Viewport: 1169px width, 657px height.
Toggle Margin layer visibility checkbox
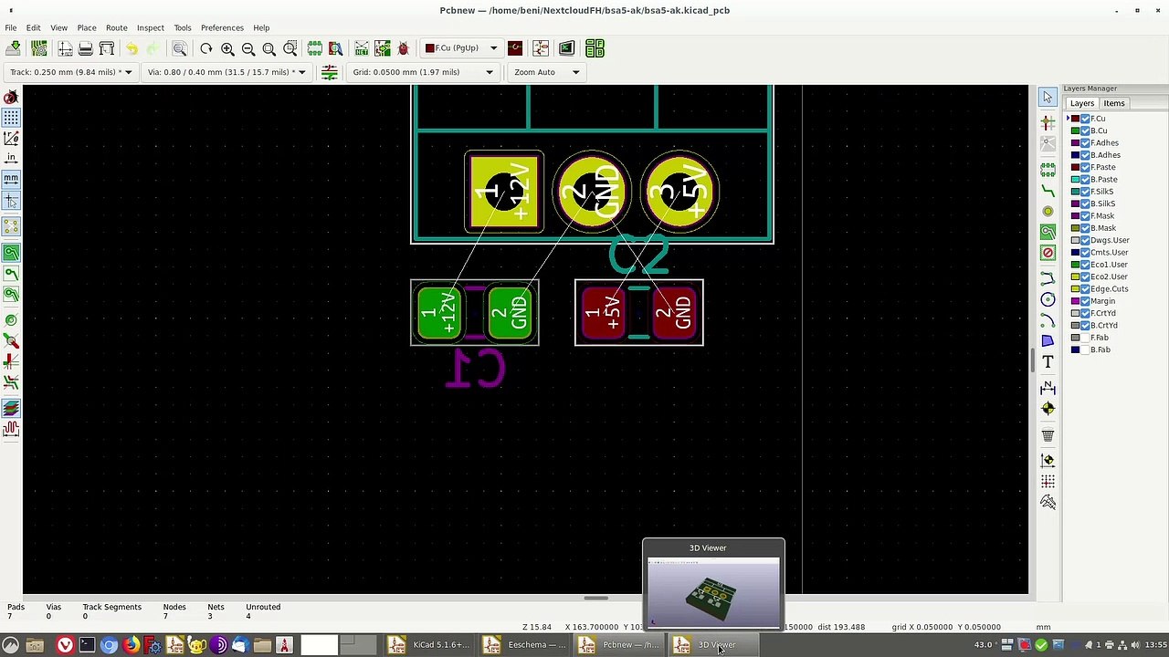[1086, 301]
